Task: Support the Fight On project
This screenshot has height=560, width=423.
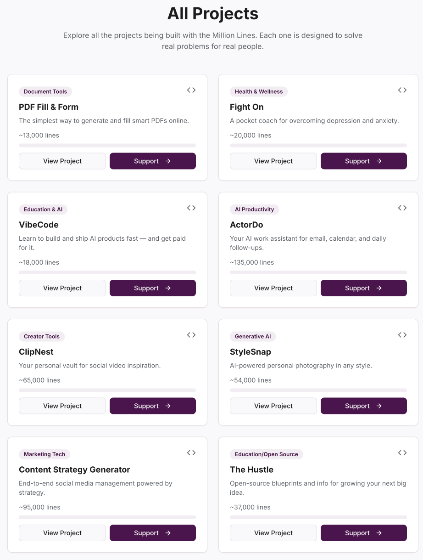Action: pos(363,161)
